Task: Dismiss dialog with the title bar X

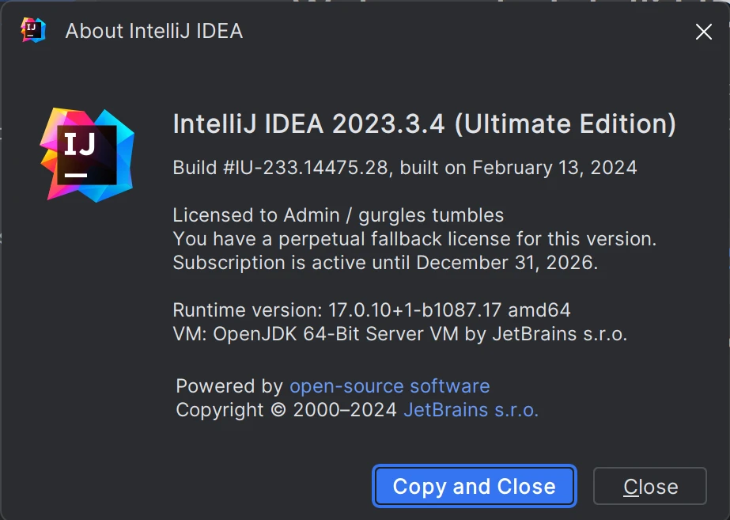Action: point(703,32)
